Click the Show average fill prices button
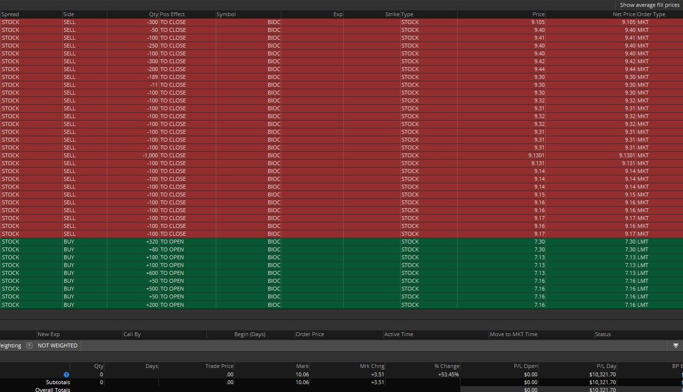This screenshot has height=392, width=683. tap(649, 5)
